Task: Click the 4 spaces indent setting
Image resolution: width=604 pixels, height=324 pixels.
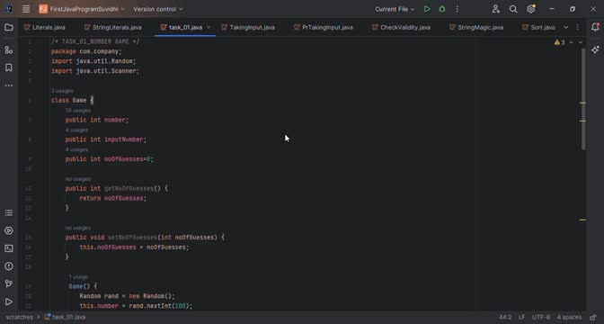Action: pos(569,317)
